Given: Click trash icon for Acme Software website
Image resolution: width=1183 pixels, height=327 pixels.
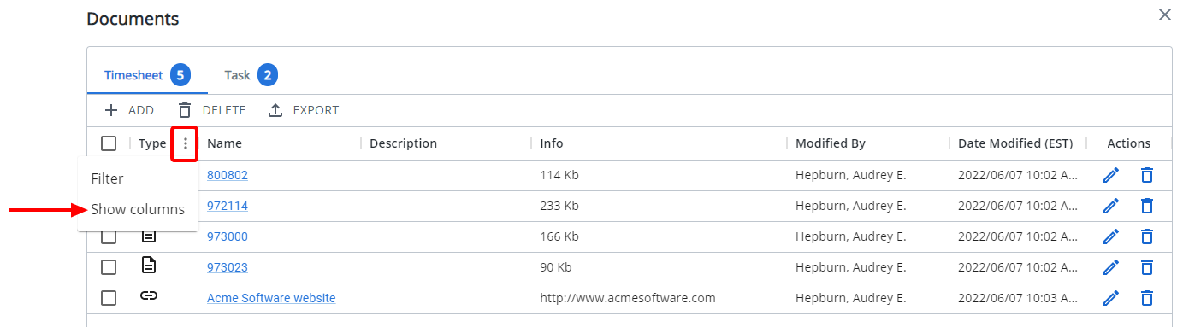Looking at the screenshot, I should coord(1147,298).
